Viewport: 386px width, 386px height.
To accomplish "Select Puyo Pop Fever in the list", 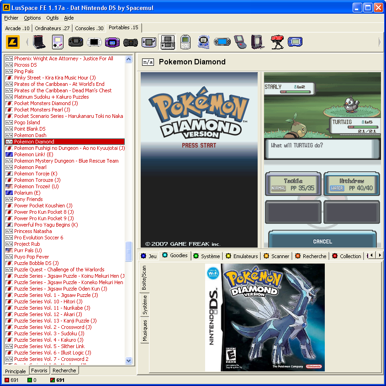I will pos(32,257).
